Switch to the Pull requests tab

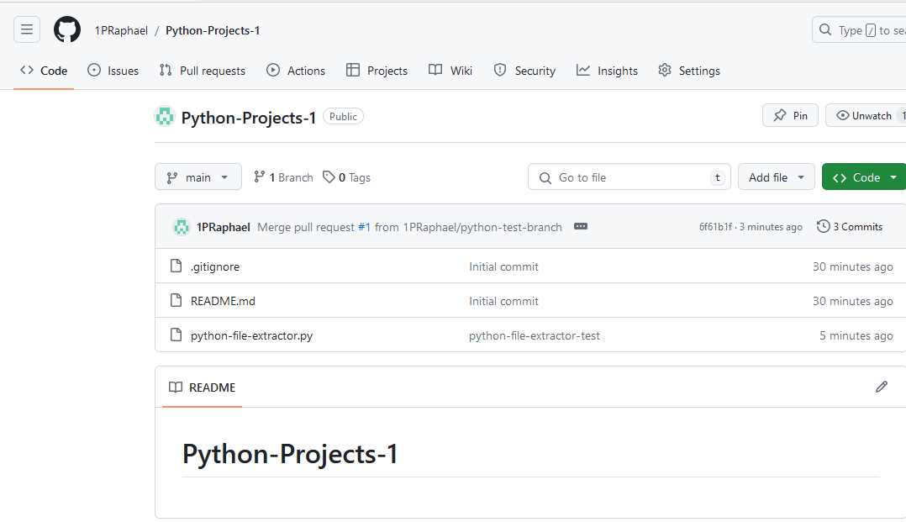202,71
